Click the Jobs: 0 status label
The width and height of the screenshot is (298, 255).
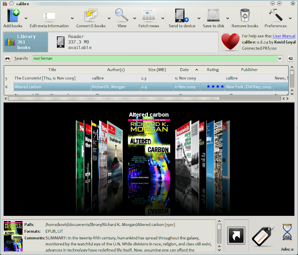(287, 249)
